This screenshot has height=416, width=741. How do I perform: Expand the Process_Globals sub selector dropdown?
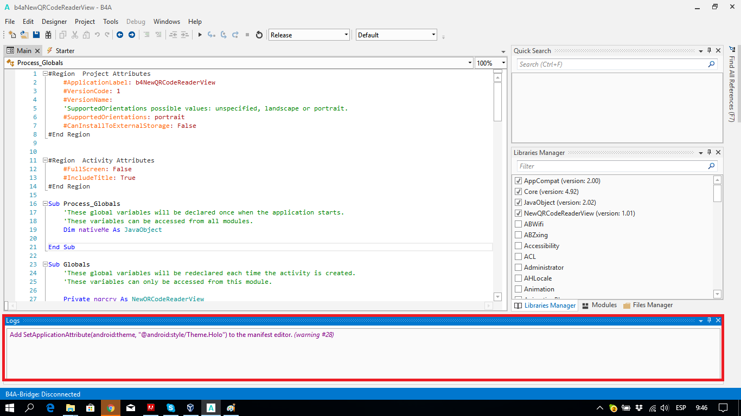tap(470, 63)
